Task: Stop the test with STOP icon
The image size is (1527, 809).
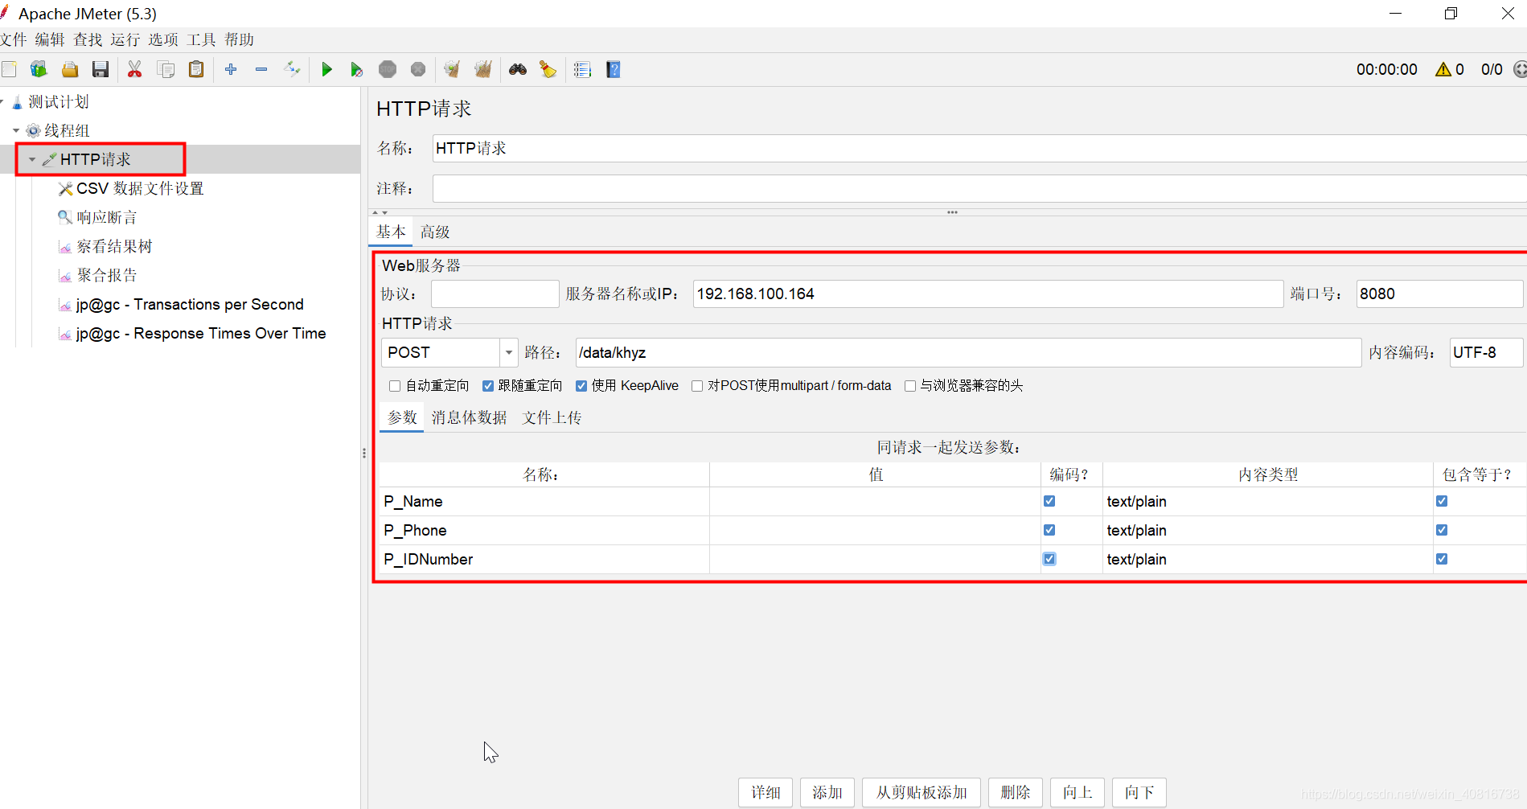Action: tap(388, 69)
